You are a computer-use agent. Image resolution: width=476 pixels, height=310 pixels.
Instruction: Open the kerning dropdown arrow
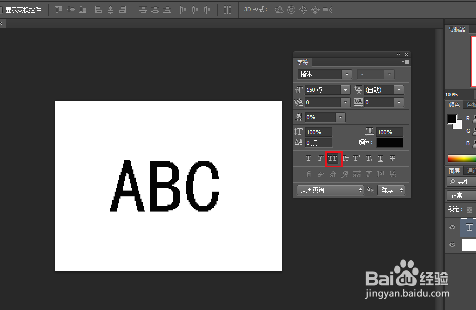345,102
